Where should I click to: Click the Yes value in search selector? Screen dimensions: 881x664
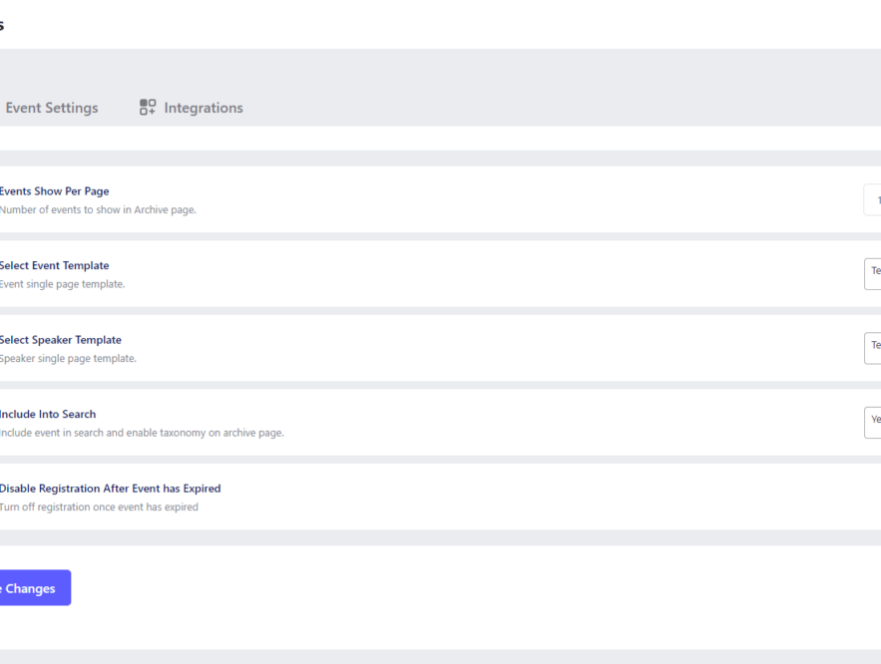tap(873, 422)
